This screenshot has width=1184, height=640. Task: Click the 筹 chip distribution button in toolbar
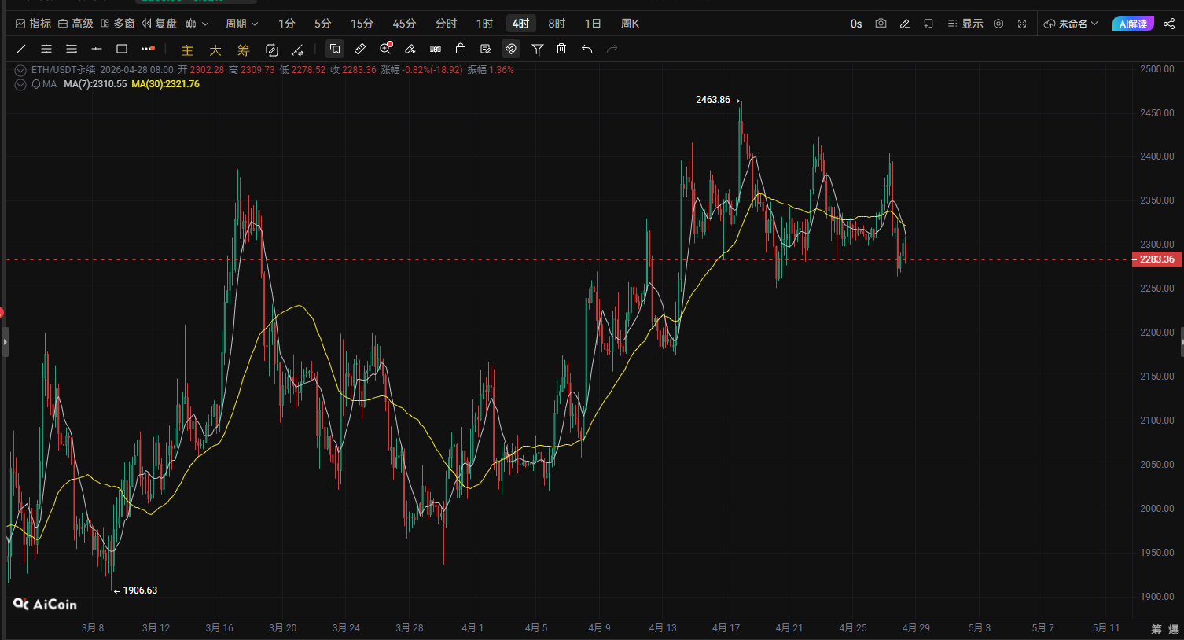click(244, 50)
